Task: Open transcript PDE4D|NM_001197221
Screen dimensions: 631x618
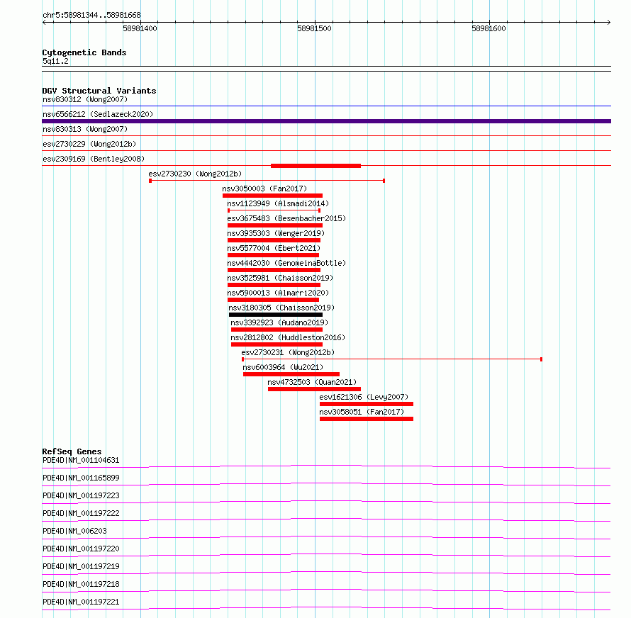Action: coord(81,602)
